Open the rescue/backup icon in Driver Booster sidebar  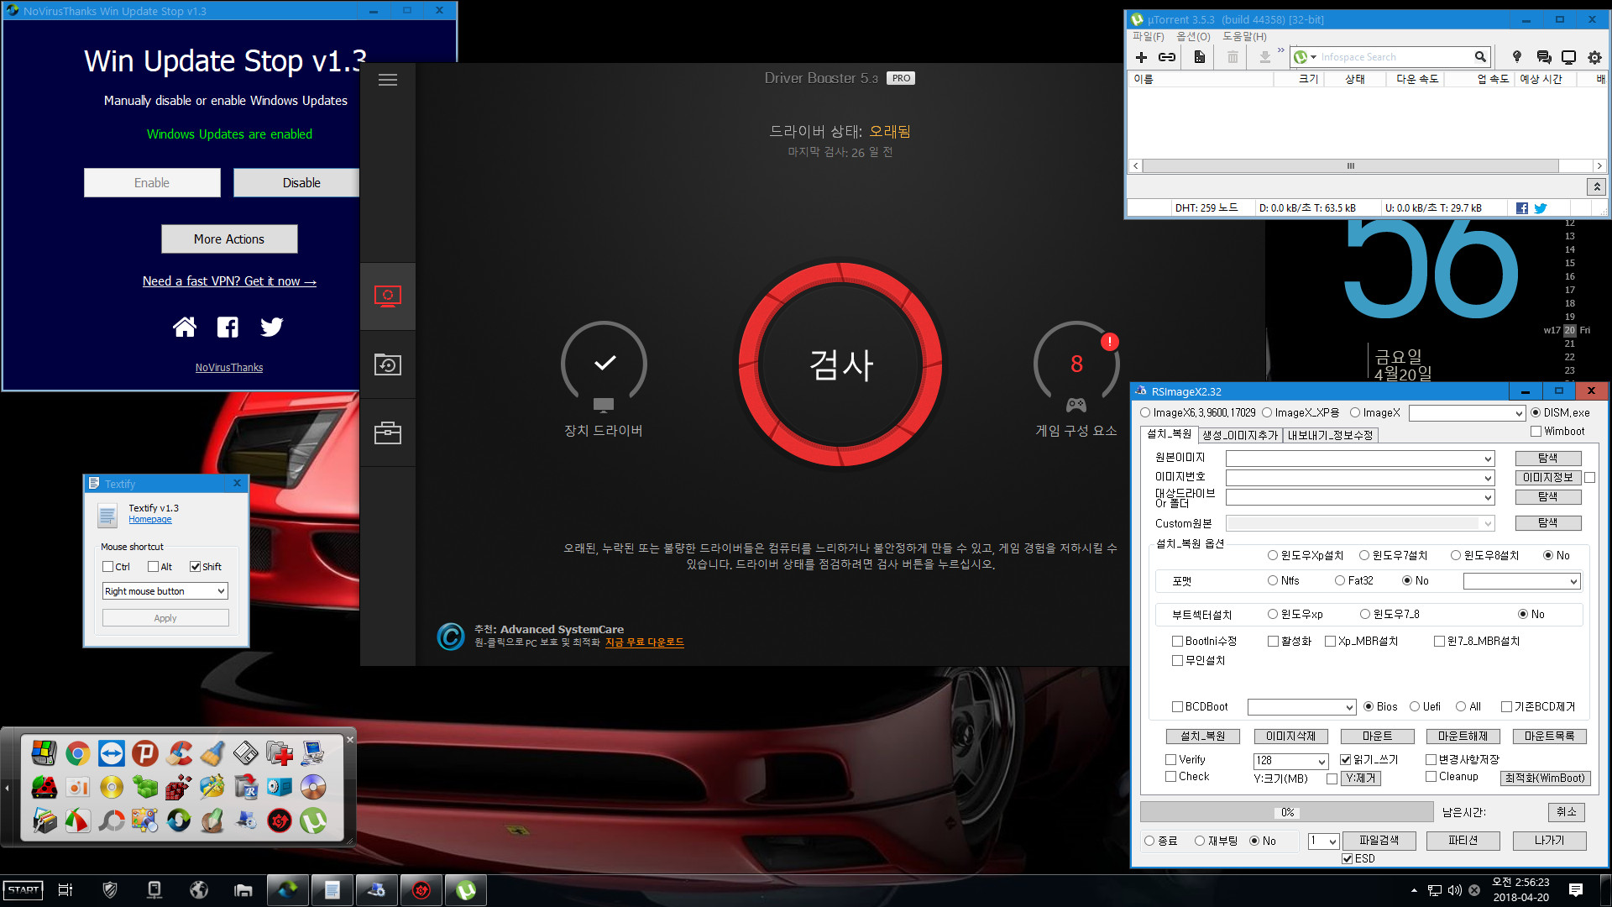tap(388, 364)
